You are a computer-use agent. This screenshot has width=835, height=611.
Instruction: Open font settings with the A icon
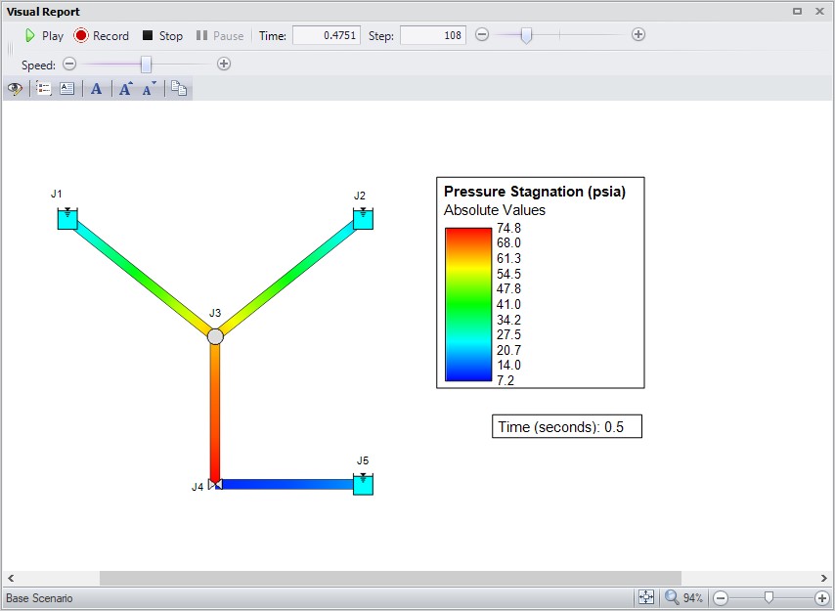tap(97, 88)
